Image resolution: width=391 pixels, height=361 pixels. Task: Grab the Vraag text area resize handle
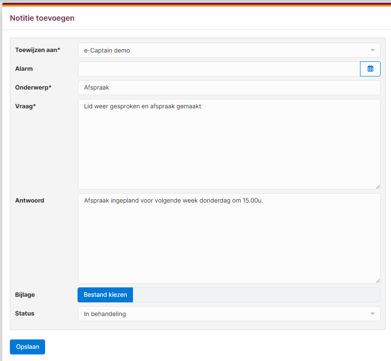tap(377, 187)
